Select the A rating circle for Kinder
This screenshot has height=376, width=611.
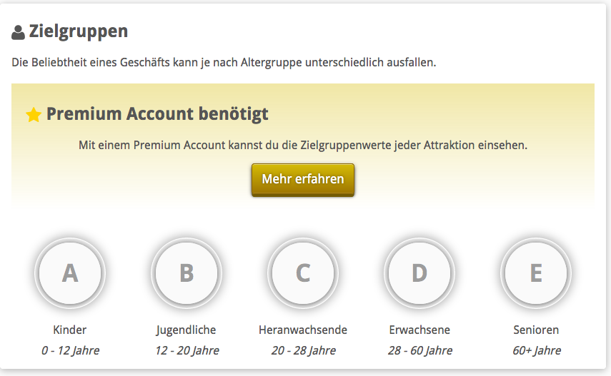70,273
